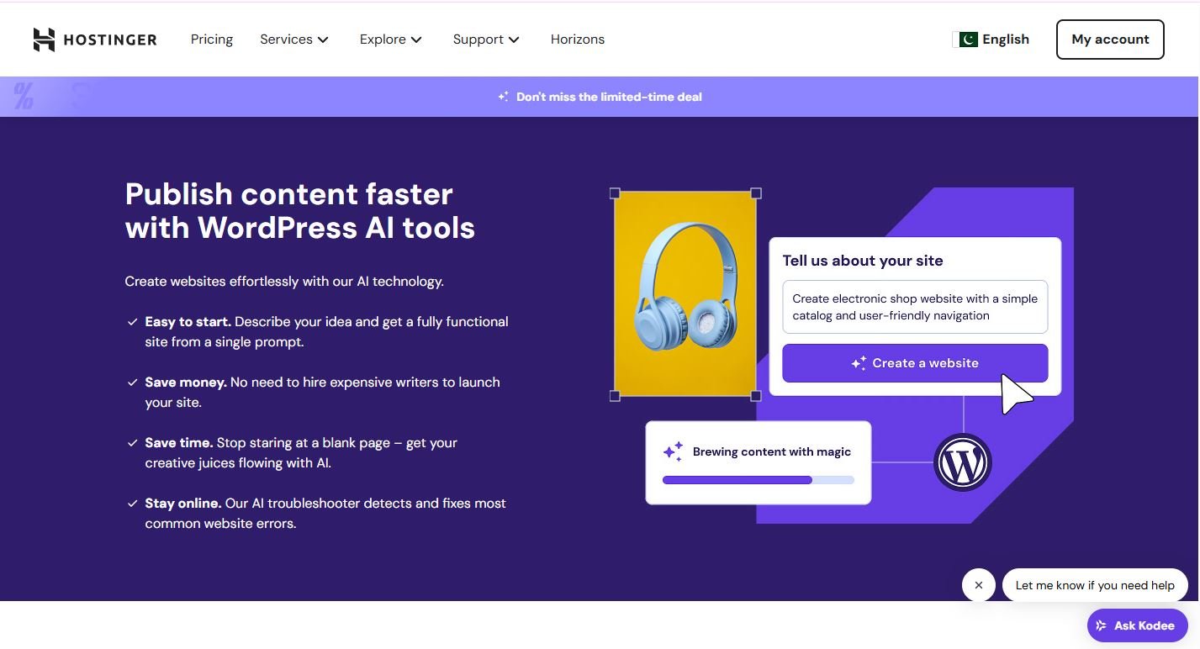Click the Create a website button
Viewport: 1200px width, 649px height.
pos(915,363)
